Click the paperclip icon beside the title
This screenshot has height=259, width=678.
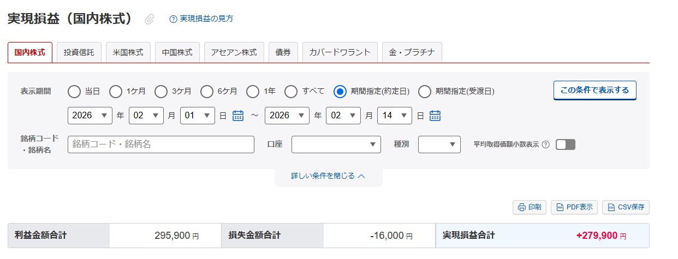[150, 19]
